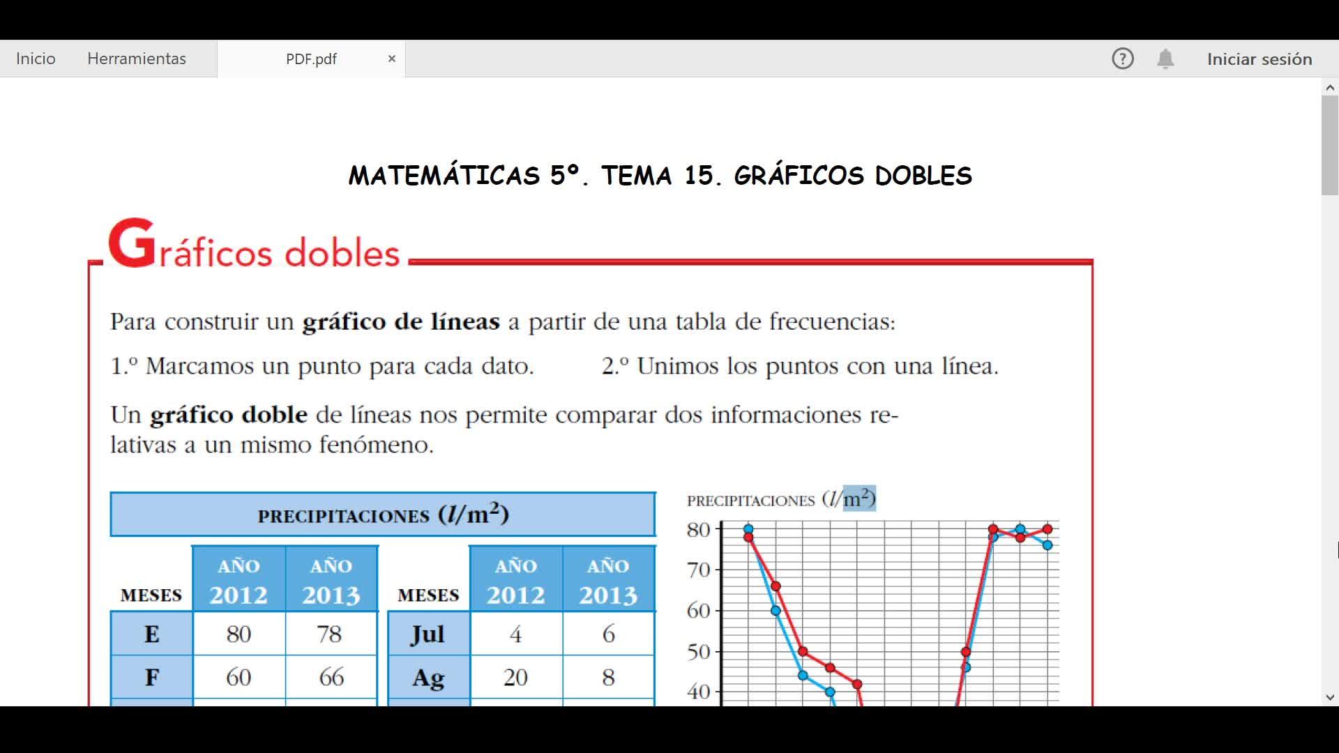Close the PDF.pdf tab
The image size is (1339, 753).
click(392, 59)
